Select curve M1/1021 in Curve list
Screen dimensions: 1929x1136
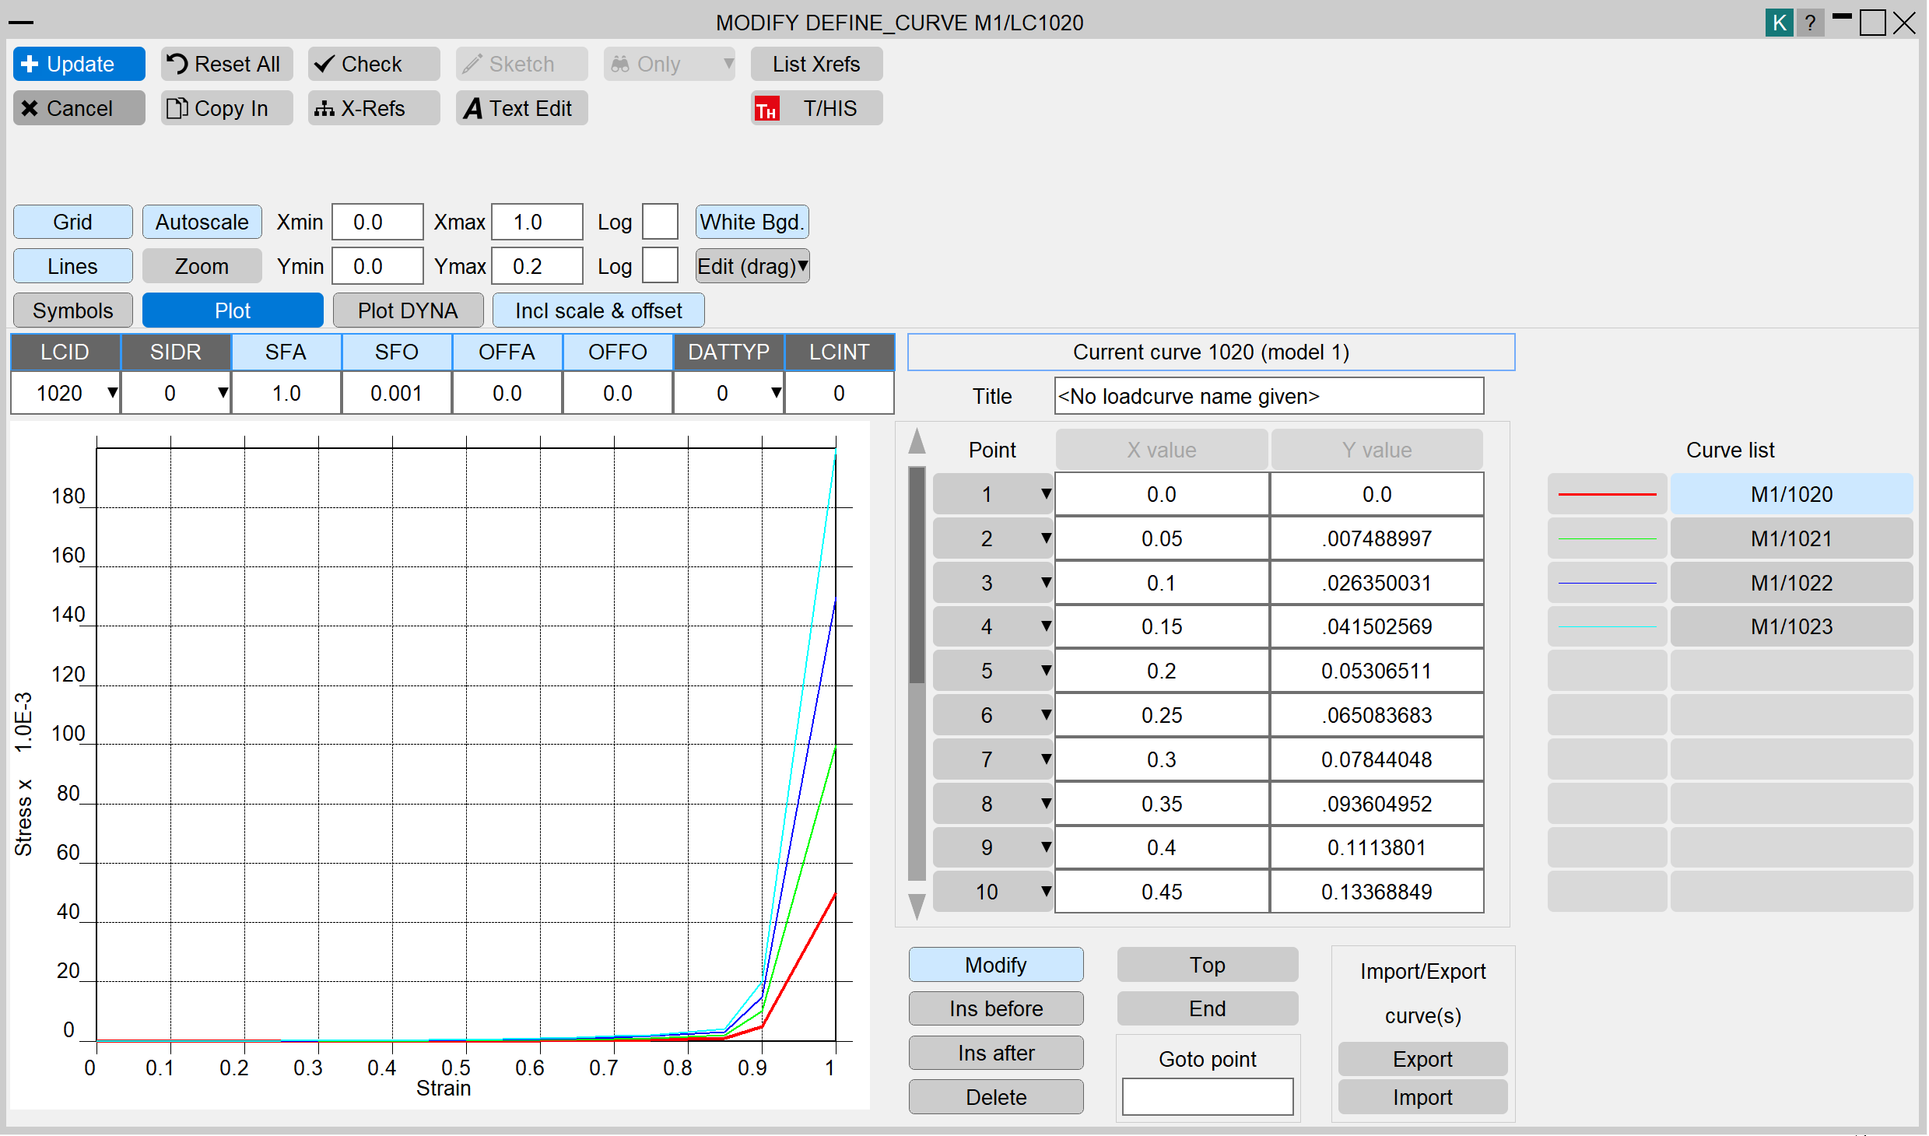(1791, 538)
